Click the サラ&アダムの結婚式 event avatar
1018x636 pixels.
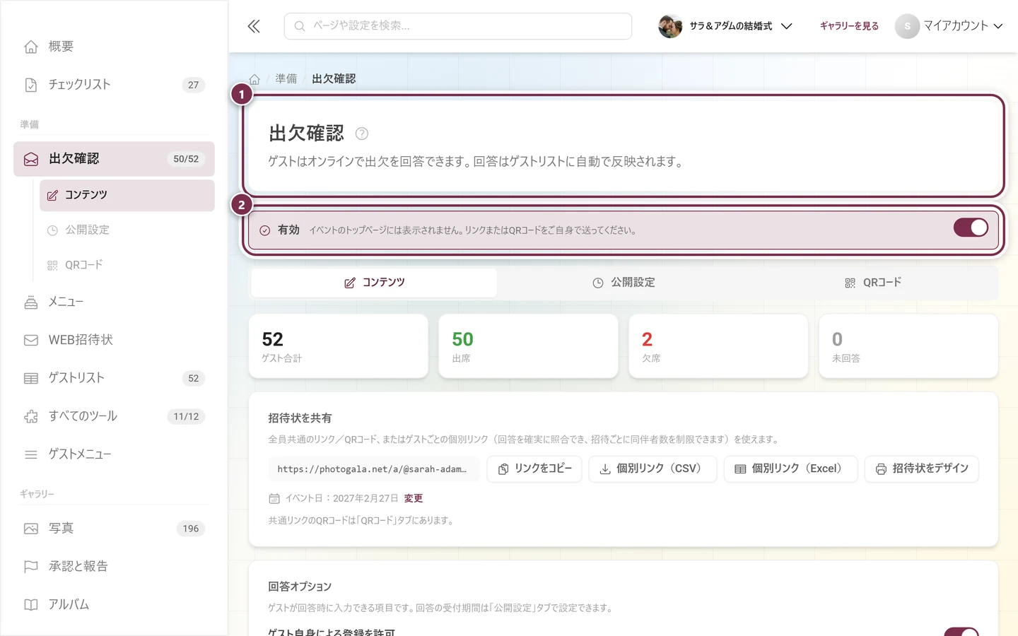670,26
